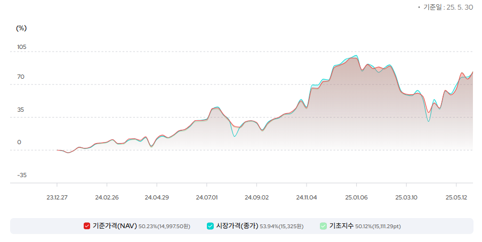Click the (%) axis unit label

(x=21, y=28)
